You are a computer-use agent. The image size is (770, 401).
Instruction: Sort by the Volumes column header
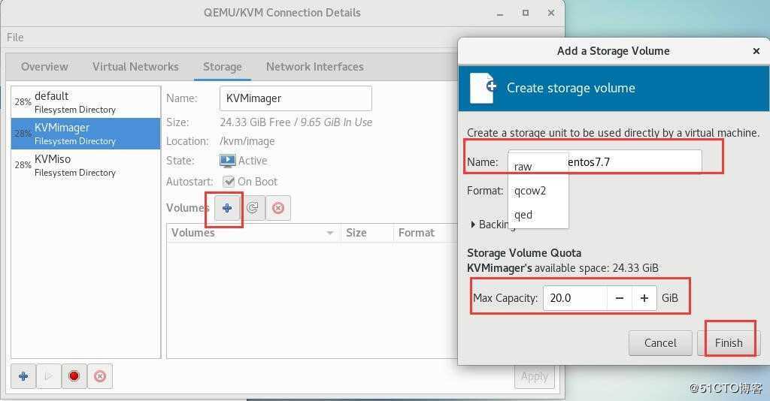pos(253,232)
